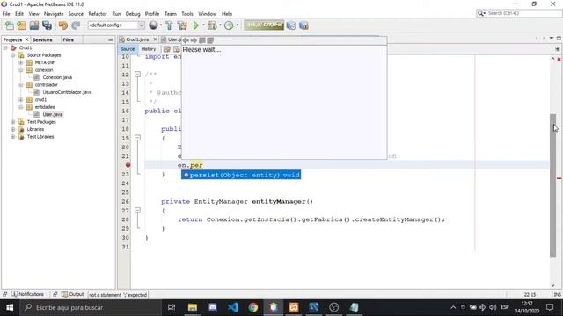Click the second cube icon at toolbar end
The width and height of the screenshot is (563, 316).
(x=303, y=25)
